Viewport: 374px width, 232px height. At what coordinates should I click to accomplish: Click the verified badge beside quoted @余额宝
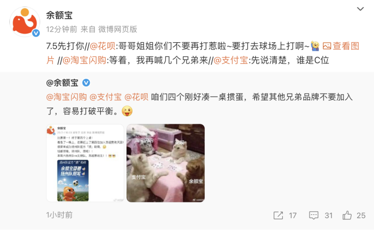pos(86,82)
